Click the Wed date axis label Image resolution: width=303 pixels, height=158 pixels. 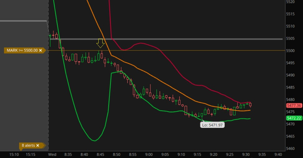[x=52, y=155]
